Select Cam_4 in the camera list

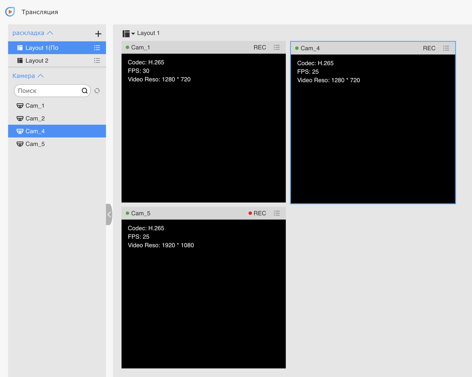(x=57, y=131)
